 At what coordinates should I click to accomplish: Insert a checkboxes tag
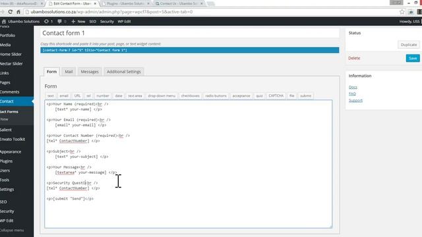pyautogui.click(x=191, y=95)
